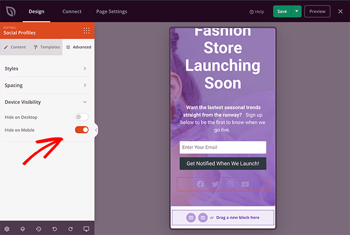
Task: Click the add columns icon in the drop area
Action: [x=203, y=218]
